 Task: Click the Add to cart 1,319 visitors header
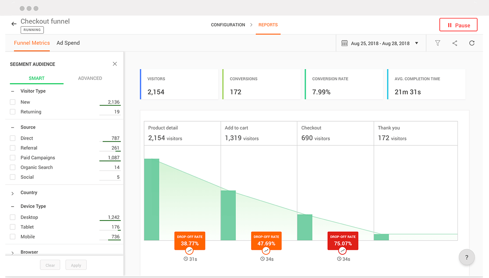pos(259,133)
